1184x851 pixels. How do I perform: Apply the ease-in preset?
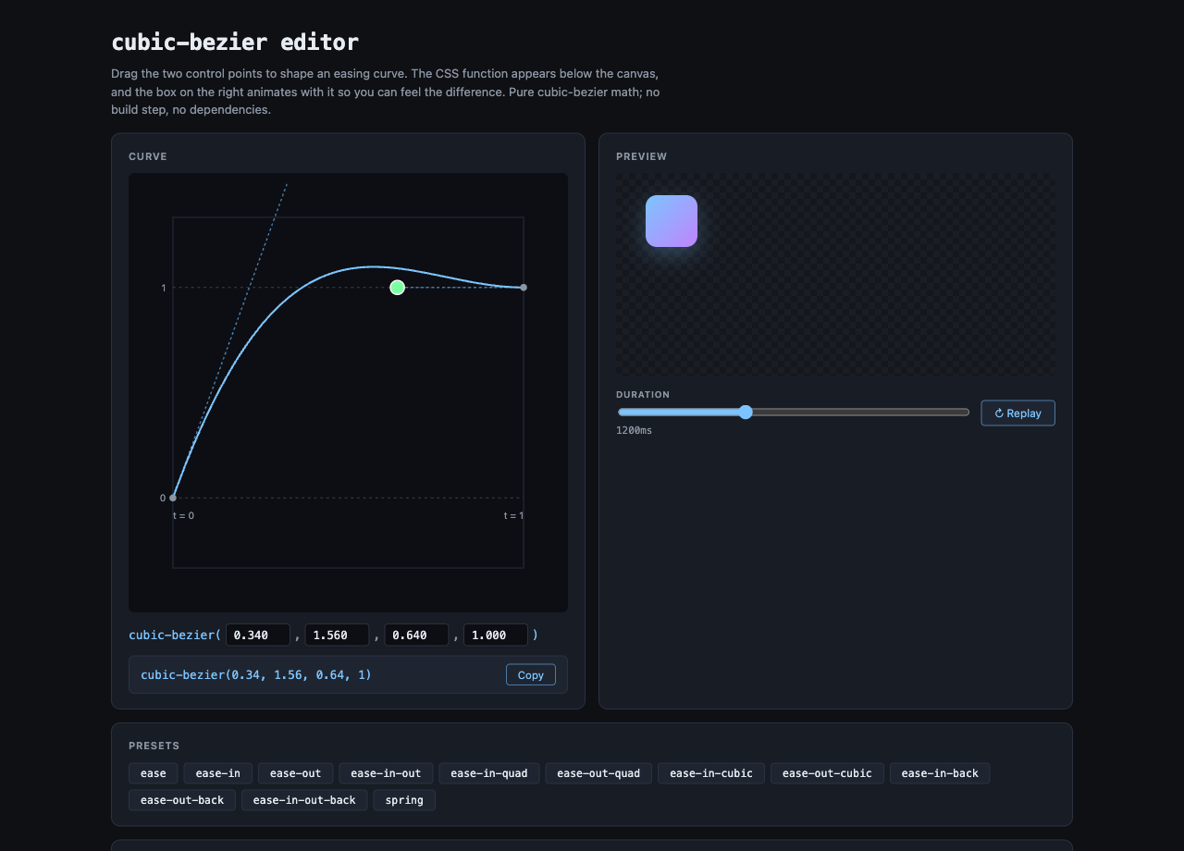click(218, 773)
